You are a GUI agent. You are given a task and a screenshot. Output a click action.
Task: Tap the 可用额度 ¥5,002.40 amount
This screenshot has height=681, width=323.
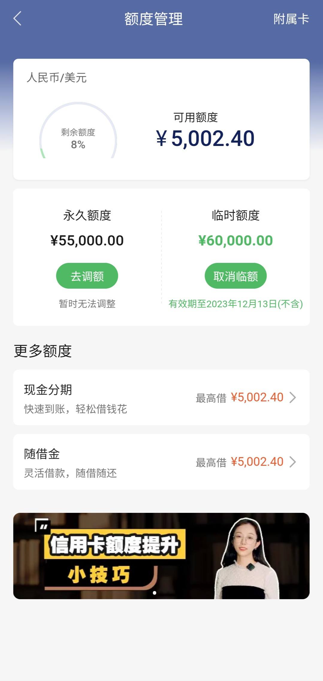(205, 138)
